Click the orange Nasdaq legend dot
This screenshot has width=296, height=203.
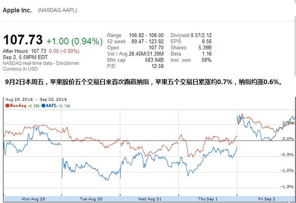[7, 105]
